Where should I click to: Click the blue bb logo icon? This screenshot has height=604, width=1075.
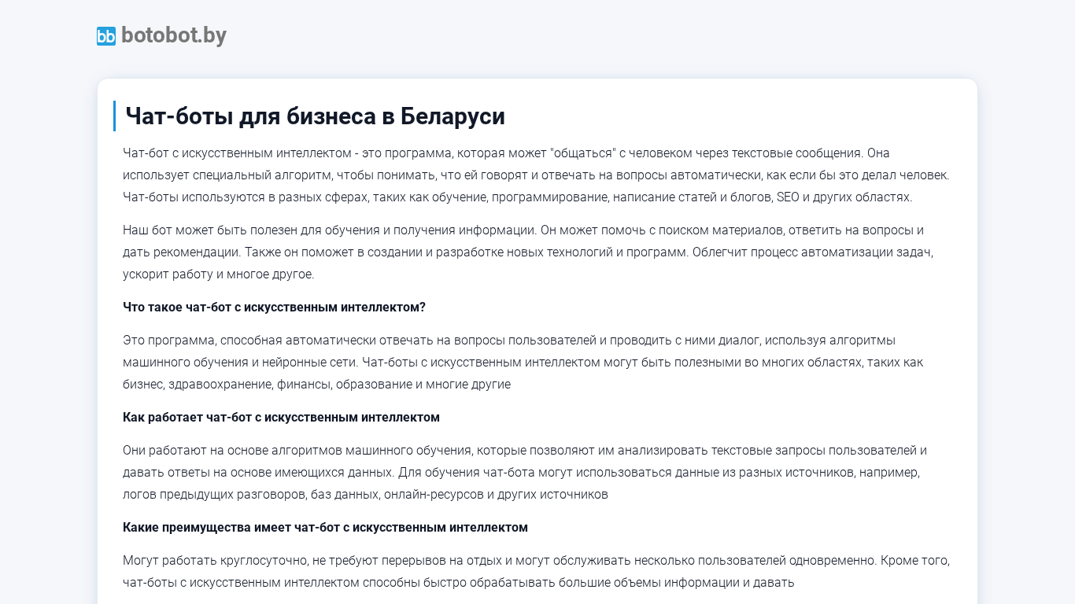(106, 36)
